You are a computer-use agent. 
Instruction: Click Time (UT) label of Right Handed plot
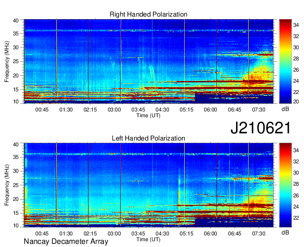[148, 115]
